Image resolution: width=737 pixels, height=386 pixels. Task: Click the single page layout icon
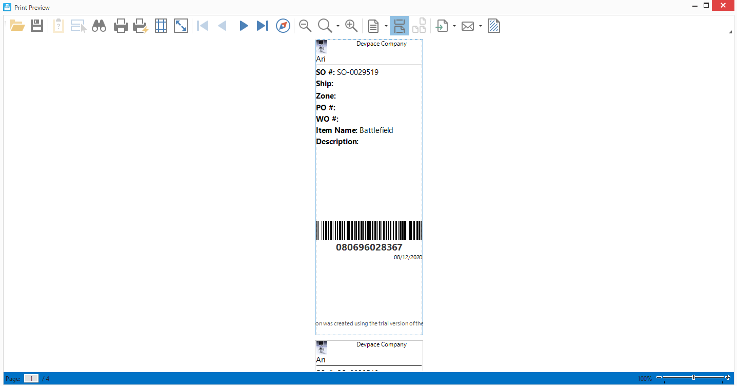374,26
